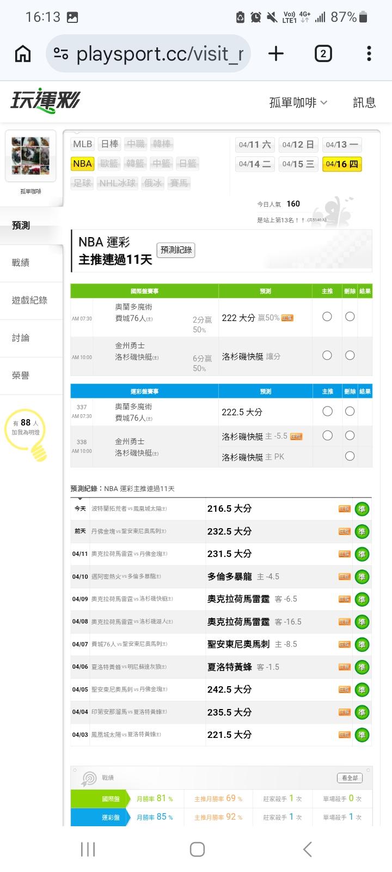Select 主推 radio for 222 大分 prediction
Image resolution: width=392 pixels, height=872 pixels.
tap(327, 317)
